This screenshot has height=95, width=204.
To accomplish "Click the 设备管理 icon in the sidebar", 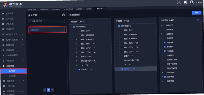I will pos(3,24).
